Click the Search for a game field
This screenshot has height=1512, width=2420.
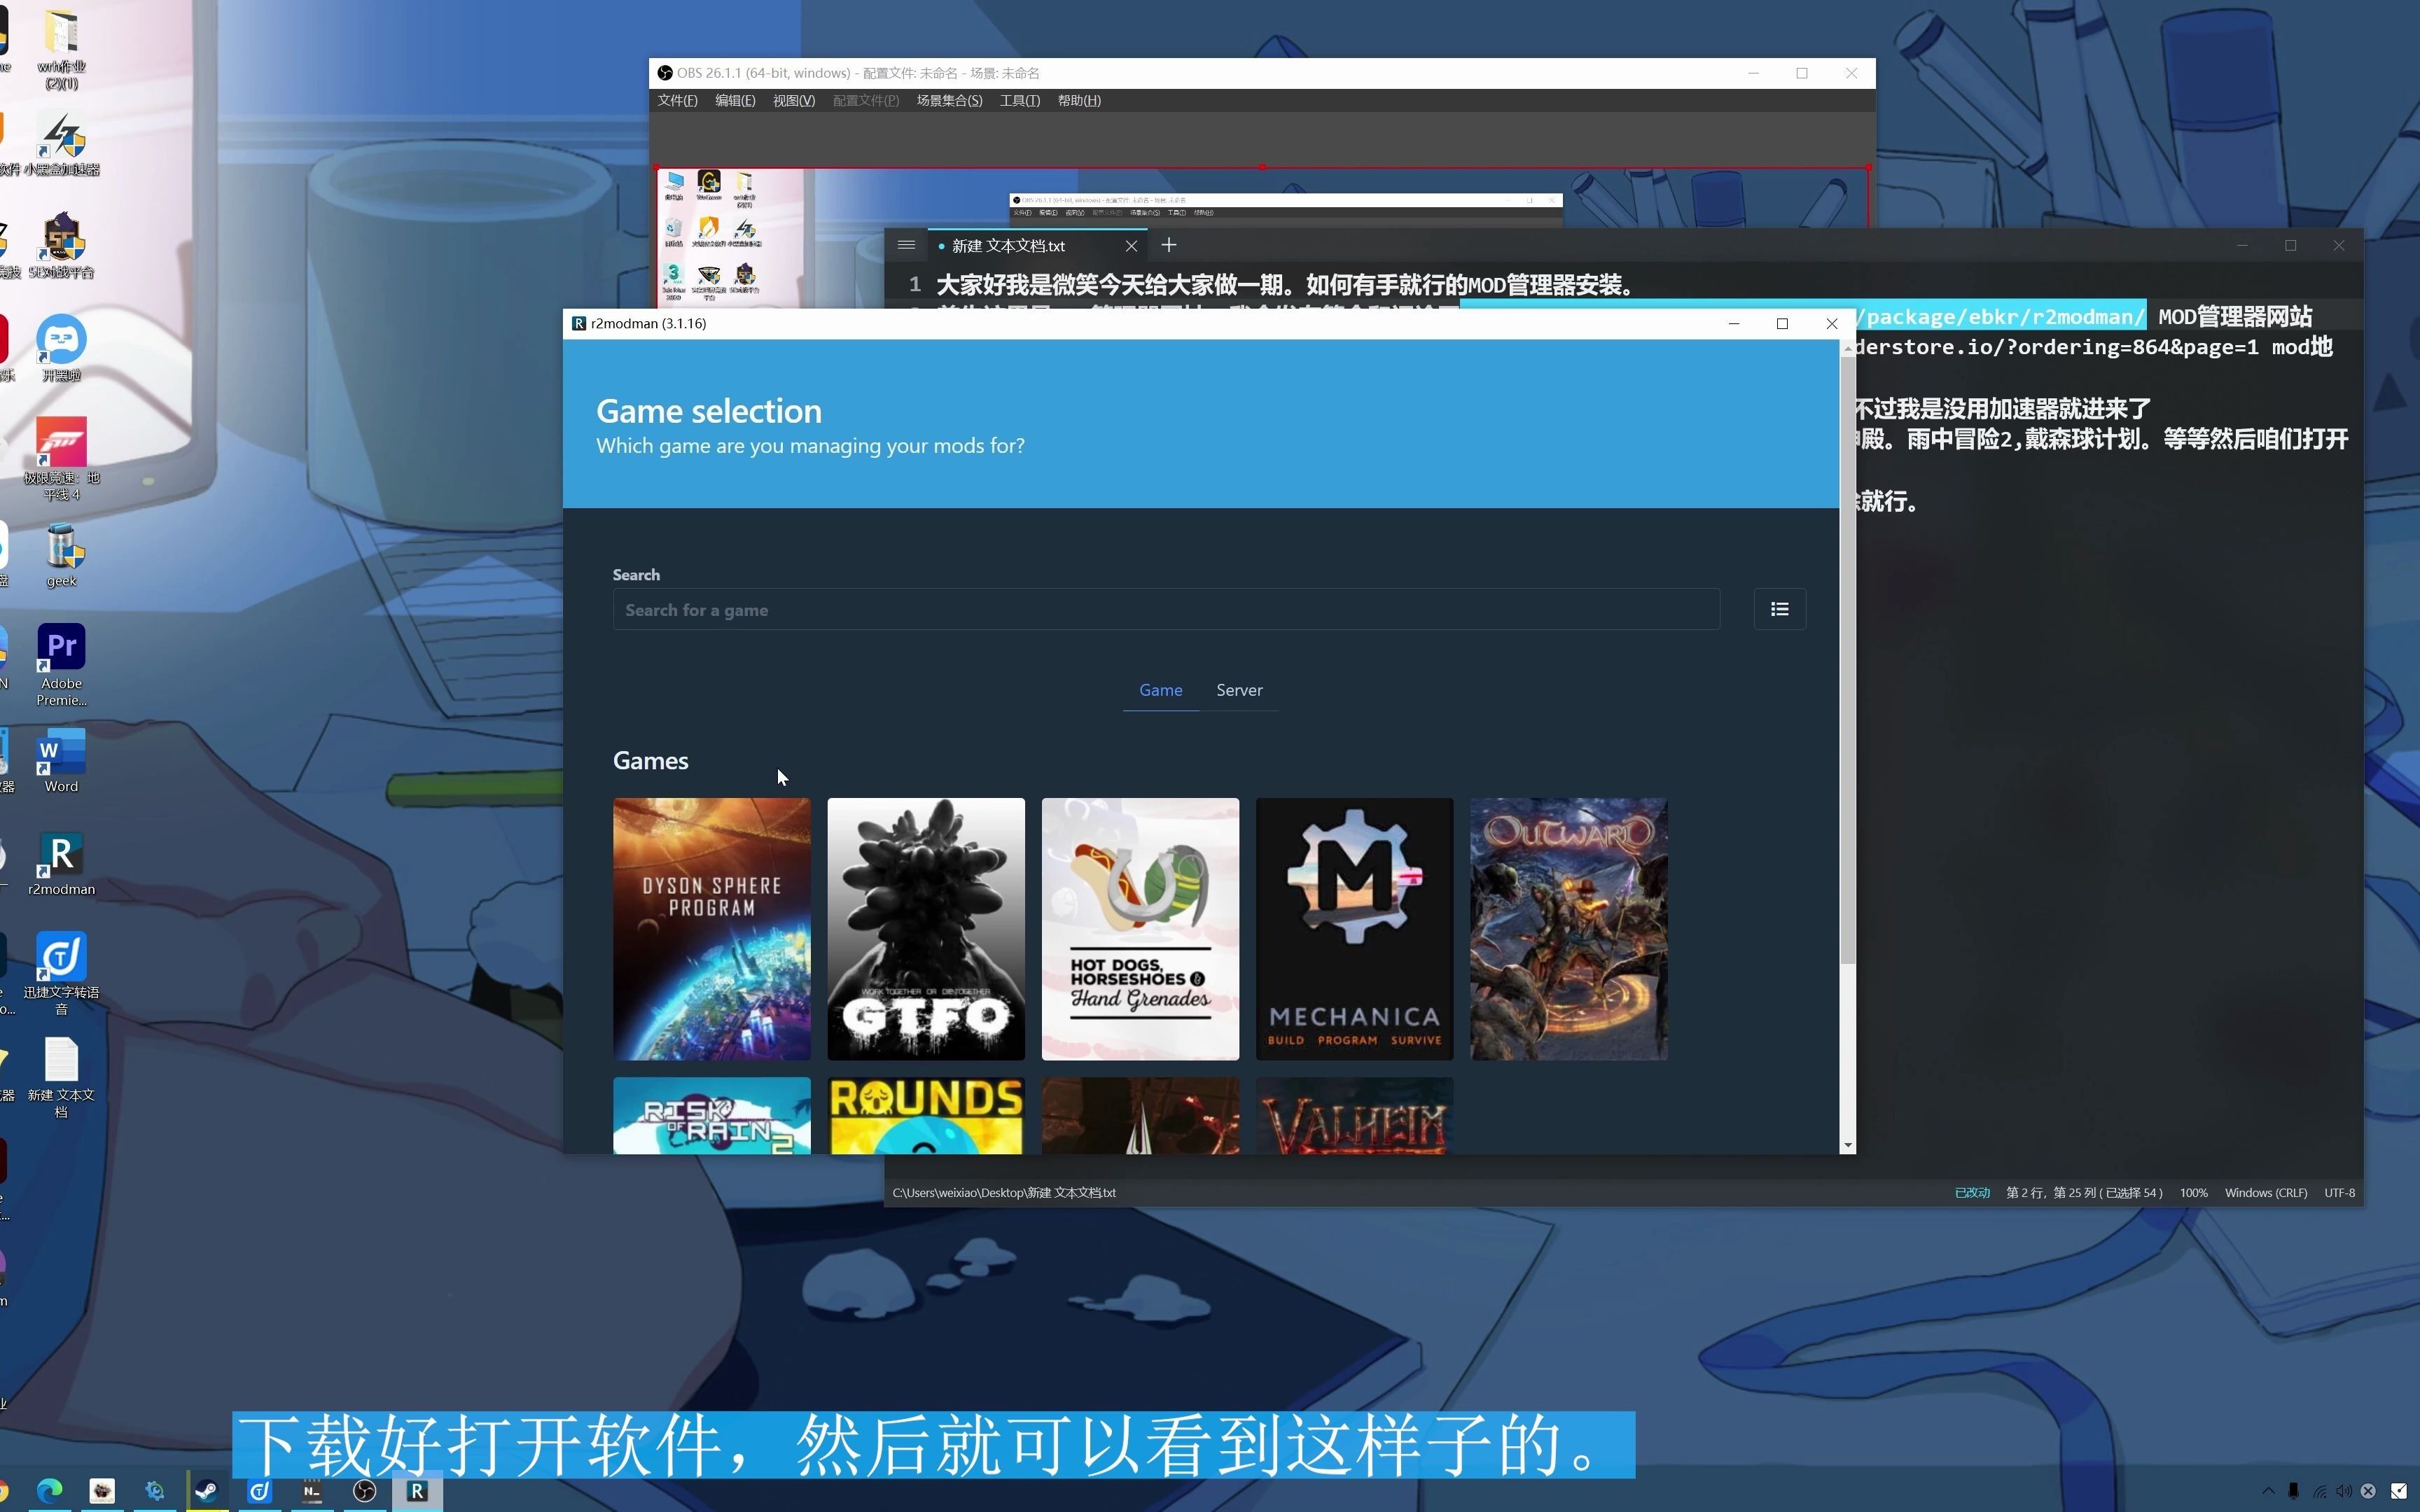pos(1164,609)
